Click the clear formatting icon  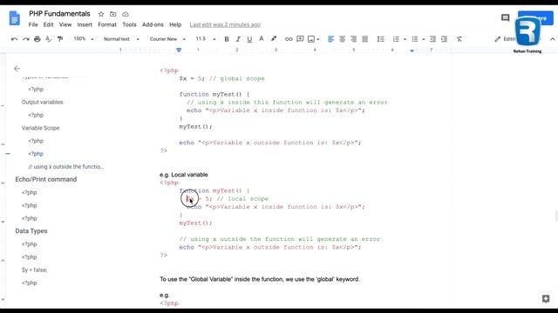pos(459,39)
